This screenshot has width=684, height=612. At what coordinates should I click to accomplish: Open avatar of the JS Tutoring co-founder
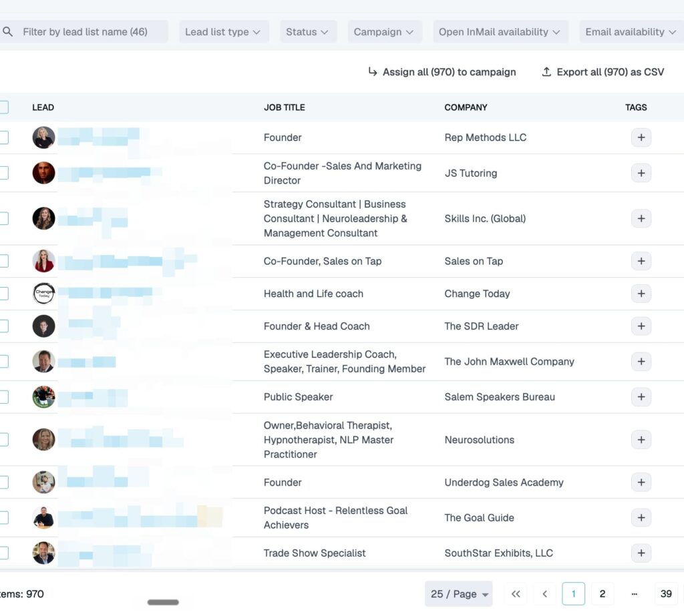click(x=43, y=173)
